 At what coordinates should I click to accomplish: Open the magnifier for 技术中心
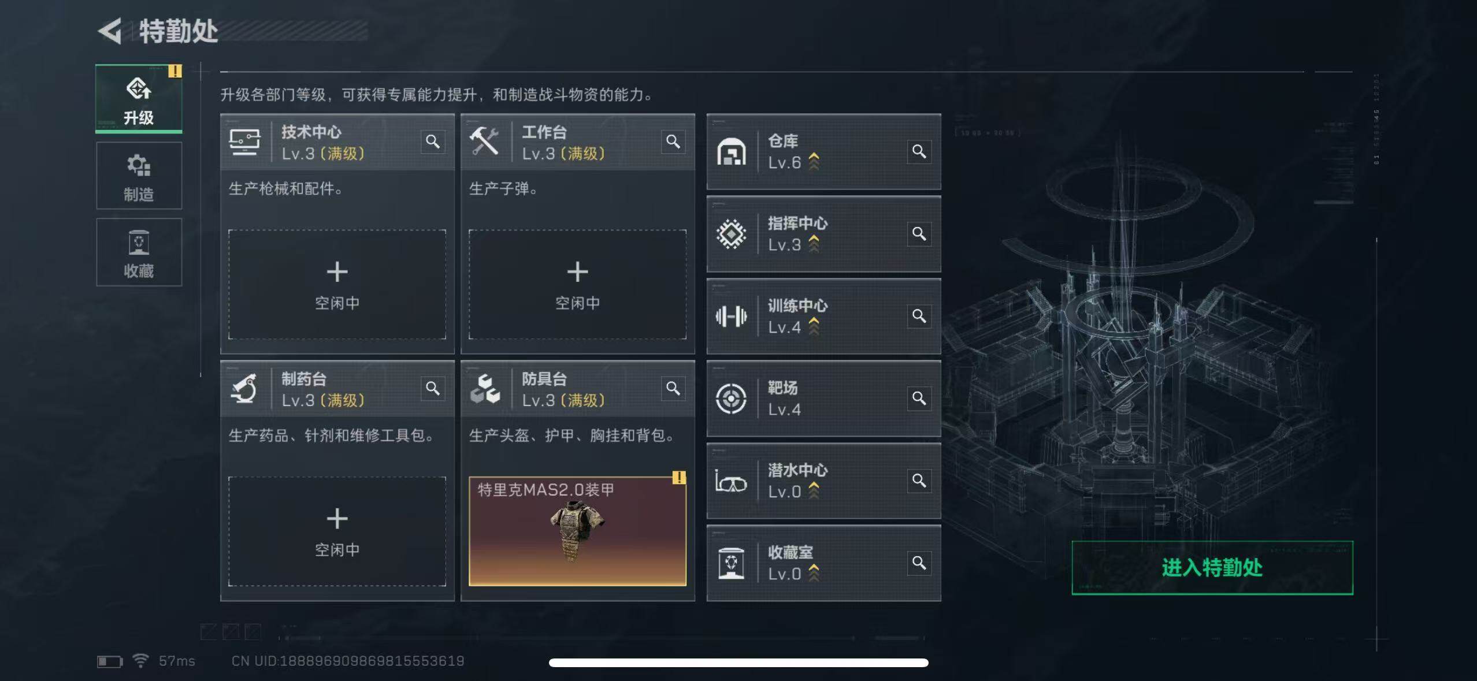433,142
